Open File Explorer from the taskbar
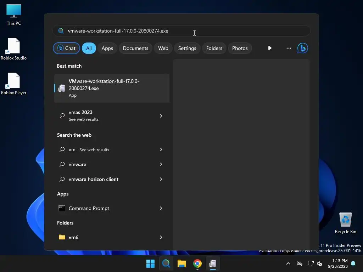Screen dimensions: 363x272 (x=182, y=263)
